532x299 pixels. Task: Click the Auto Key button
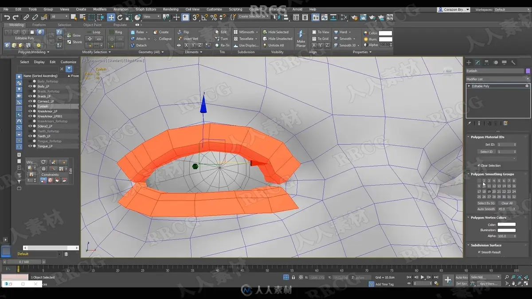click(x=462, y=277)
